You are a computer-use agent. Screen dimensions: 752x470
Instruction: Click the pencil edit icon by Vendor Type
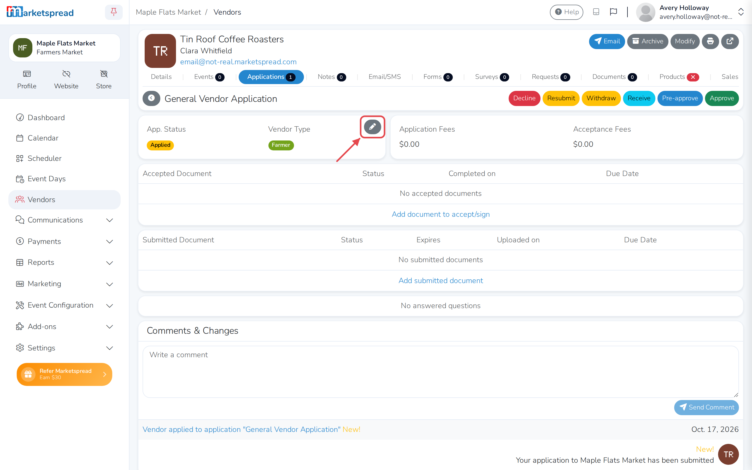(372, 127)
